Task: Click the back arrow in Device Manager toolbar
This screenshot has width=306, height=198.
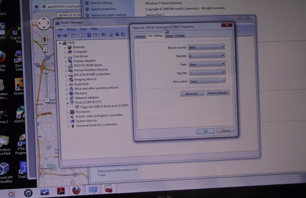Action: (59, 35)
